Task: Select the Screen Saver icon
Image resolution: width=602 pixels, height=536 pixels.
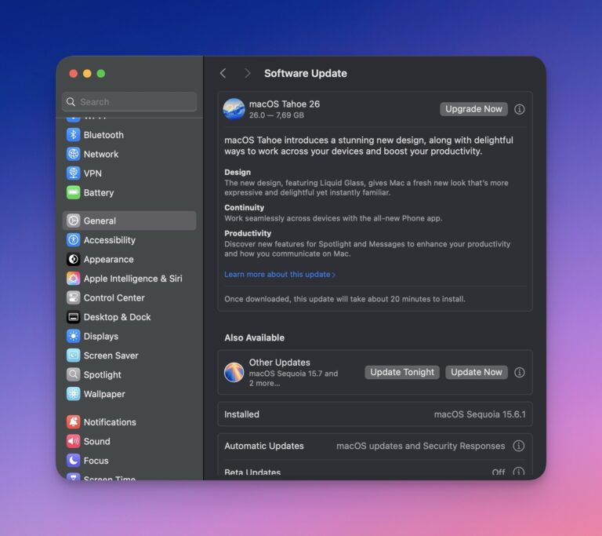Action: pyautogui.click(x=73, y=356)
